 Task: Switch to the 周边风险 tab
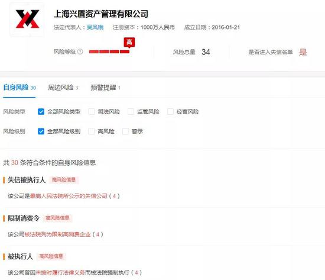(63, 88)
